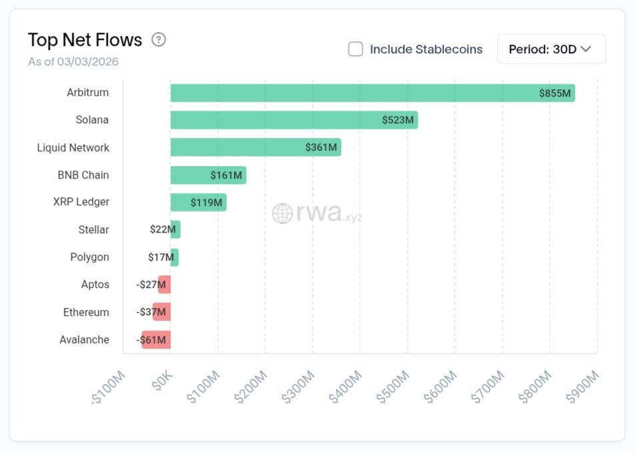Click the Arbitrum $855M bar

[372, 93]
